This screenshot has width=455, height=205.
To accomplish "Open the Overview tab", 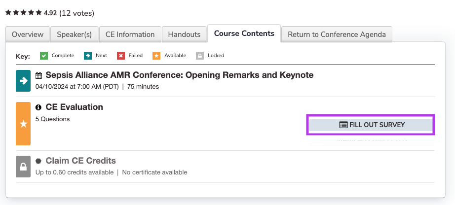I will pos(28,34).
